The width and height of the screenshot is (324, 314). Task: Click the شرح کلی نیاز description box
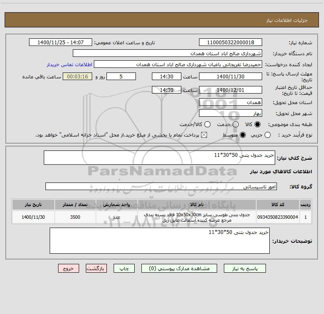click(159, 158)
